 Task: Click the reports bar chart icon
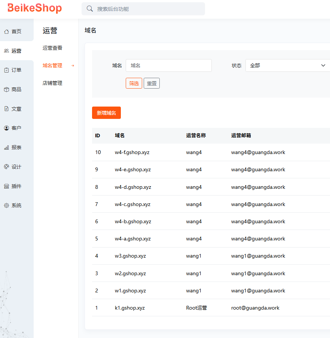(6, 148)
